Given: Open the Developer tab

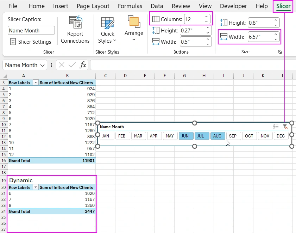Looking at the screenshot, I should [x=233, y=6].
